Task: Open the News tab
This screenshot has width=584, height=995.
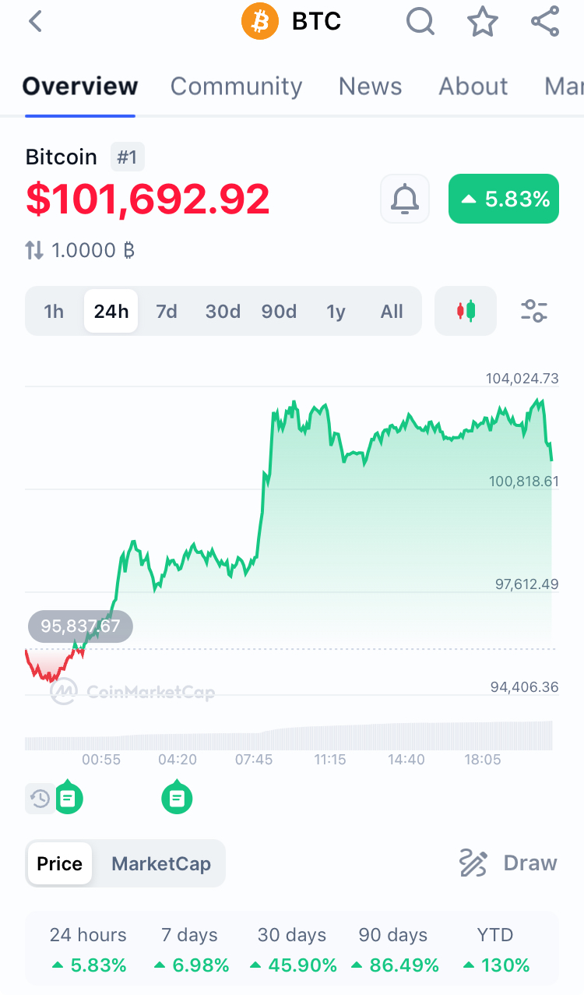Action: 371,86
